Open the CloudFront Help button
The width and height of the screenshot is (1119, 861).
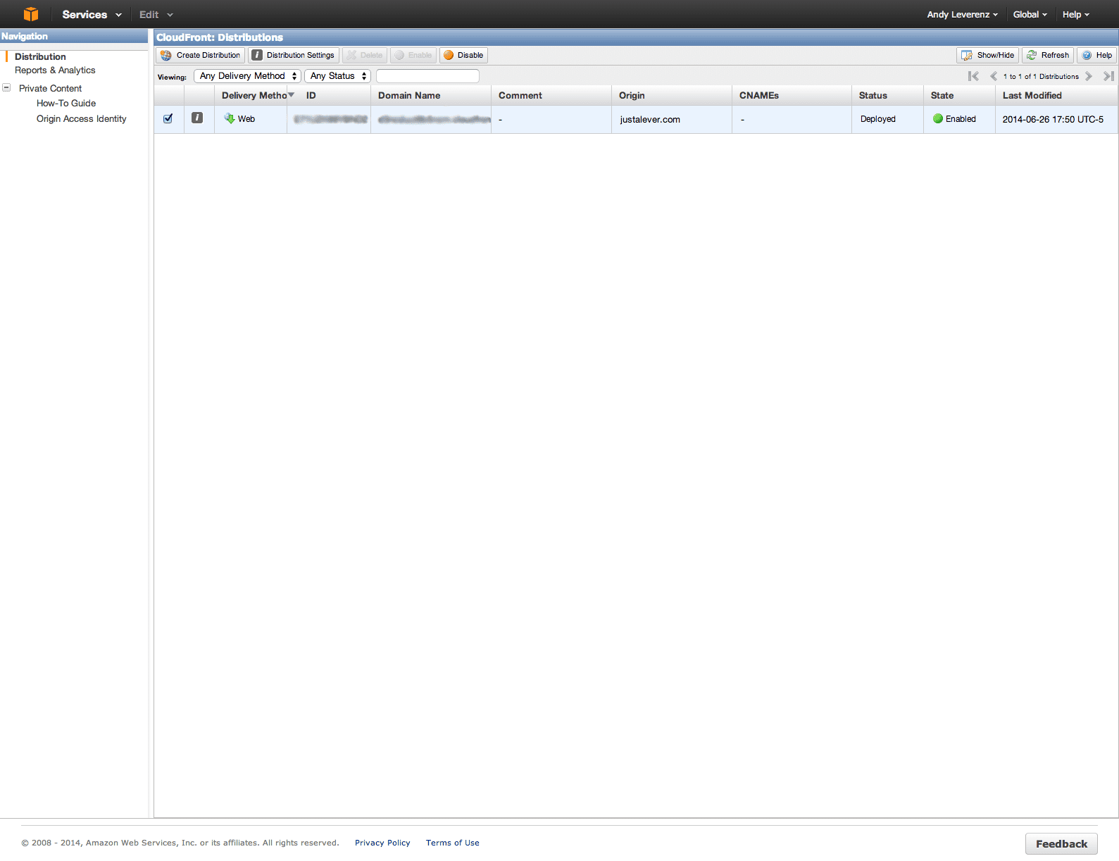click(x=1096, y=55)
